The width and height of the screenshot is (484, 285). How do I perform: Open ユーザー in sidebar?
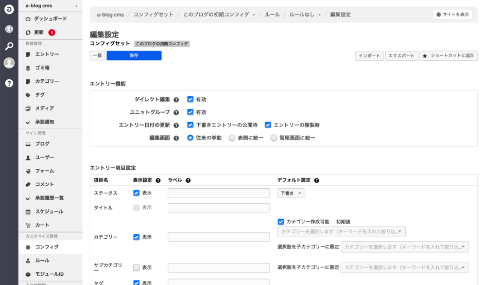pos(50,157)
